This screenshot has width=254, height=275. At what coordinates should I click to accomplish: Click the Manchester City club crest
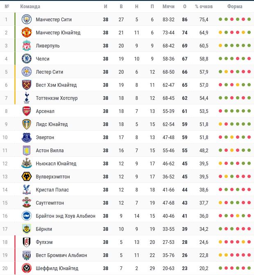pos(27,20)
